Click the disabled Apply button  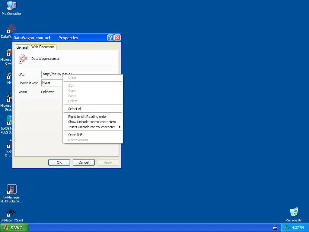pos(108,162)
